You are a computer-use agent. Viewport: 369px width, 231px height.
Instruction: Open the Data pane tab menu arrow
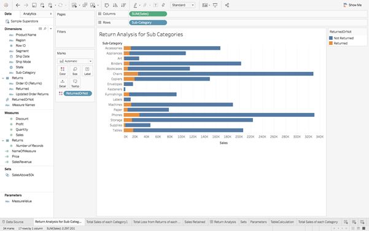pos(51,14)
